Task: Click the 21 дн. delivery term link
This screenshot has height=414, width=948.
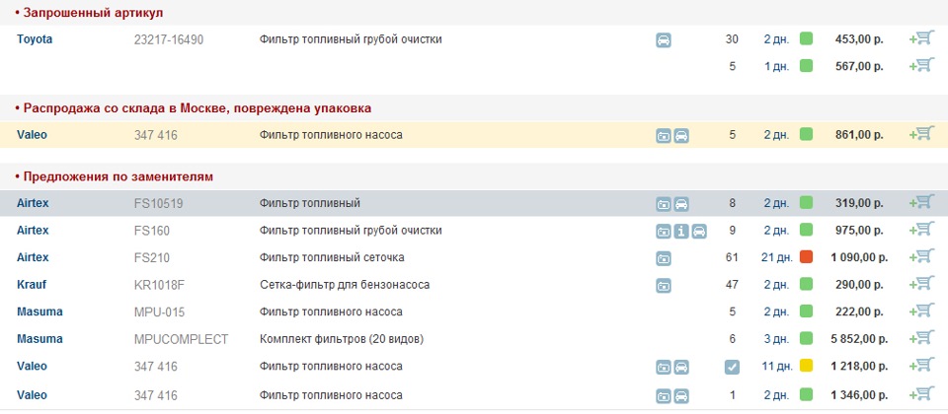Action: pos(776,258)
